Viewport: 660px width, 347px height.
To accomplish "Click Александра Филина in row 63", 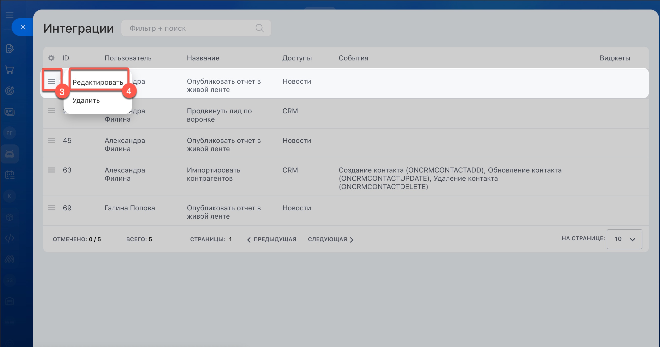I will tap(125, 174).
